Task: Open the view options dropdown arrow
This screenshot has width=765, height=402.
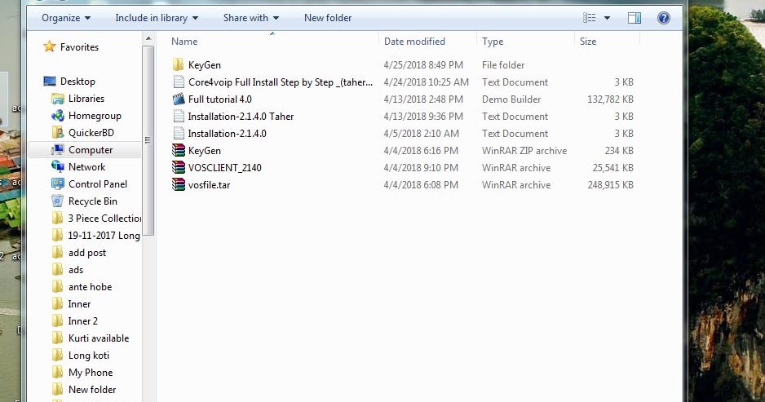Action: click(607, 18)
